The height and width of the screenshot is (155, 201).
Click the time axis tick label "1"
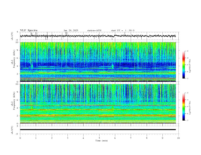[36, 138]
